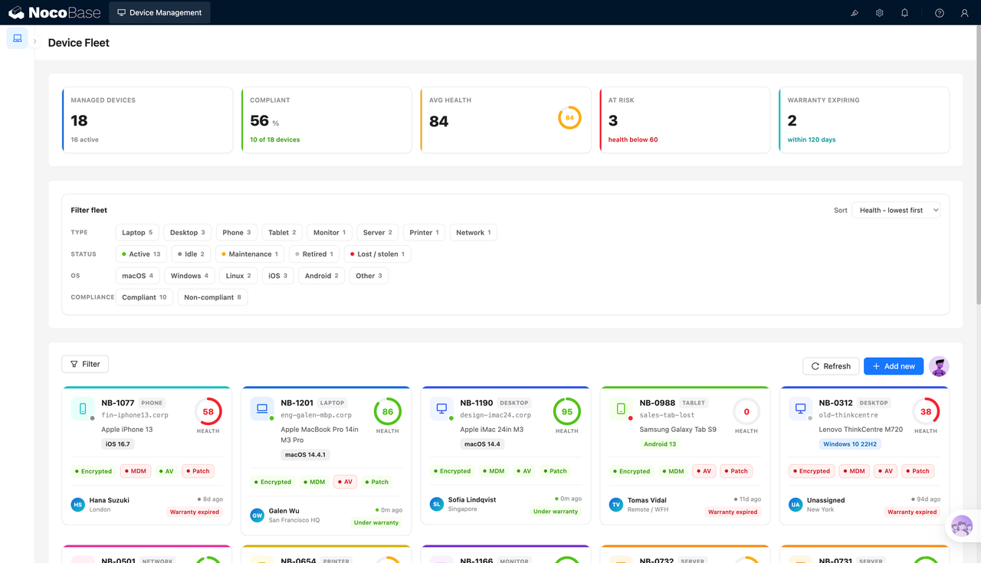Image resolution: width=981 pixels, height=563 pixels.
Task: Click the avg health gauge showing 84
Action: [569, 118]
